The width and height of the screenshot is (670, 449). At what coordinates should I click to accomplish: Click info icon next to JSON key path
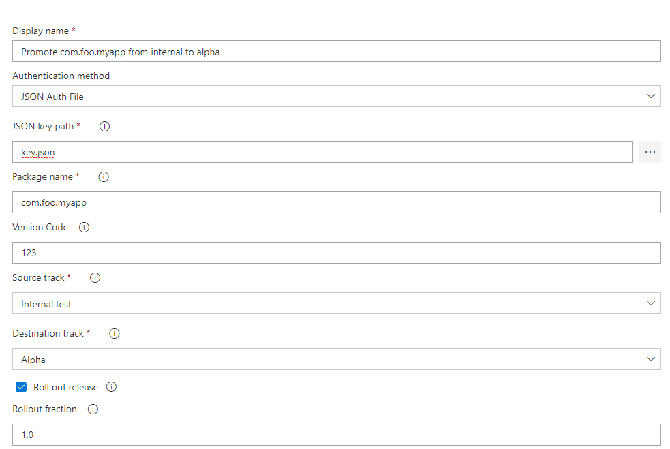(105, 127)
